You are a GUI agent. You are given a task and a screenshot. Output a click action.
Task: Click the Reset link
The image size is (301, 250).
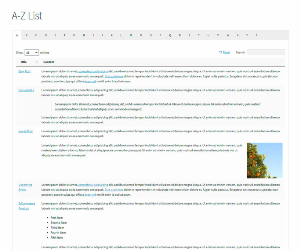click(225, 52)
